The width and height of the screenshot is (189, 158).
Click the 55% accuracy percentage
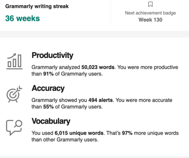pyautogui.click(x=48, y=107)
